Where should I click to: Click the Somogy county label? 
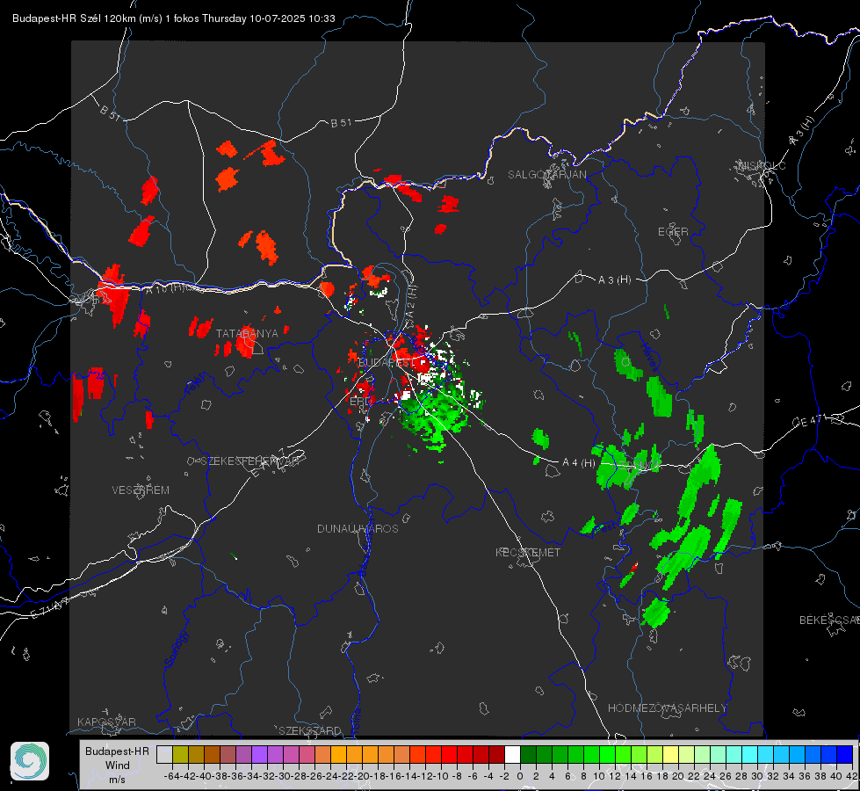[x=176, y=649]
